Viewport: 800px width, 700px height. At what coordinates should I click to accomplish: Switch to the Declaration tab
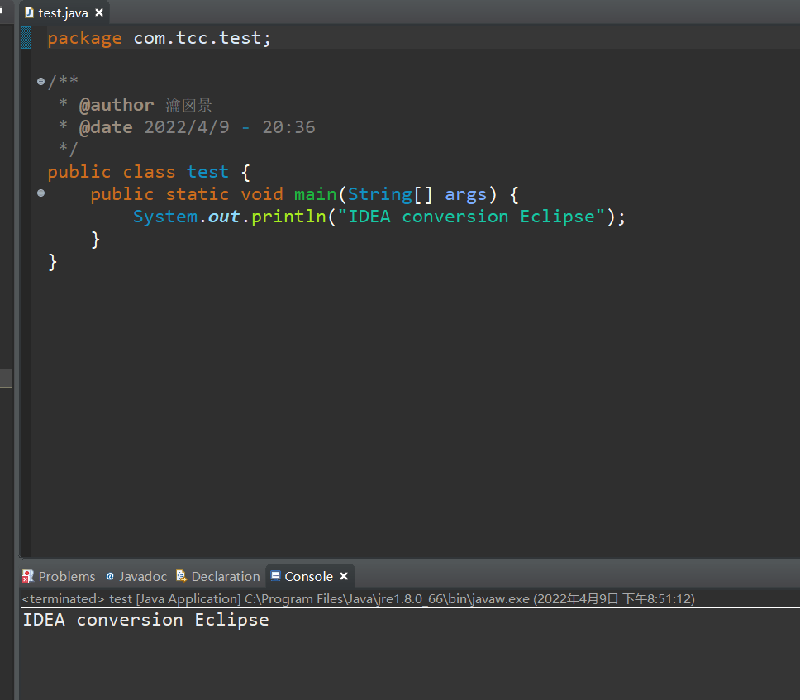218,577
